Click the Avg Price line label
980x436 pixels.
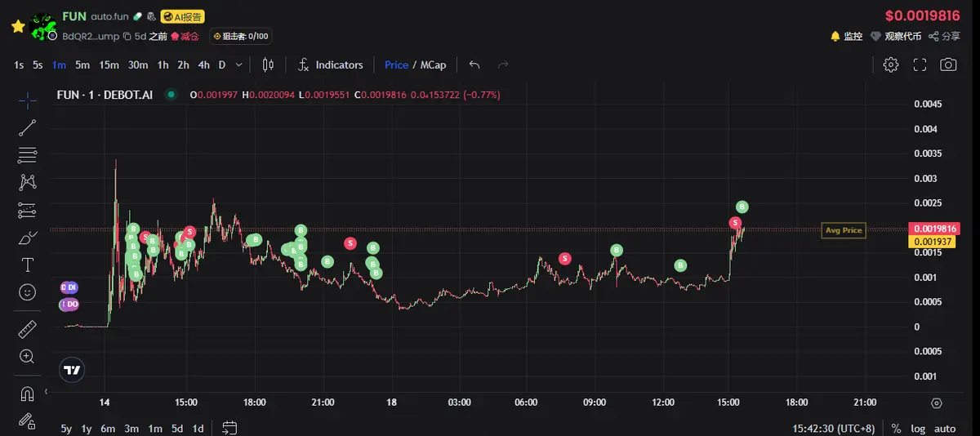844,230
